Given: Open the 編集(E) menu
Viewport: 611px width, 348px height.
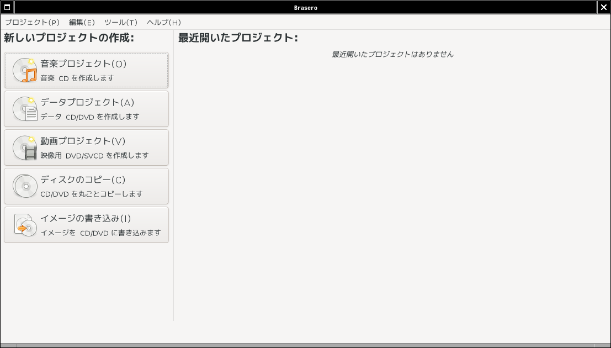Looking at the screenshot, I should pos(82,22).
